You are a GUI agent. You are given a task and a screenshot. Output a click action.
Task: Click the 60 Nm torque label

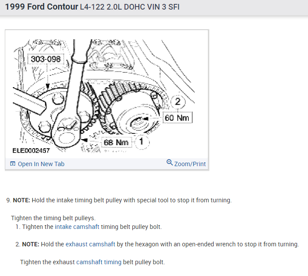(x=177, y=118)
